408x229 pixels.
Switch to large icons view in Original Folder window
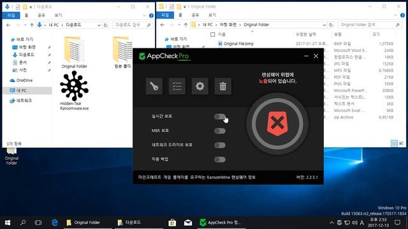point(401,143)
